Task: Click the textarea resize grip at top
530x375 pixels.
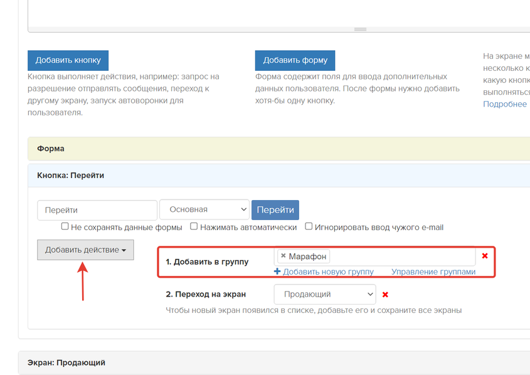Action: click(x=359, y=29)
